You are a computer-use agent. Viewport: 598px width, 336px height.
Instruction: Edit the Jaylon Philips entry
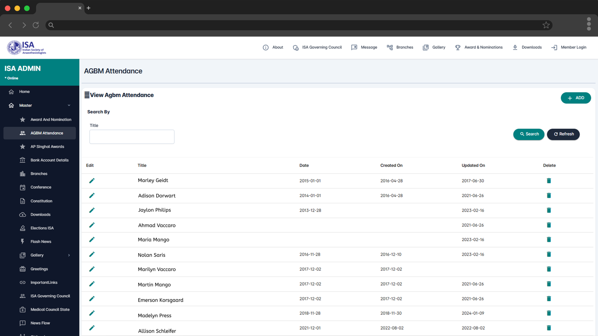(92, 210)
